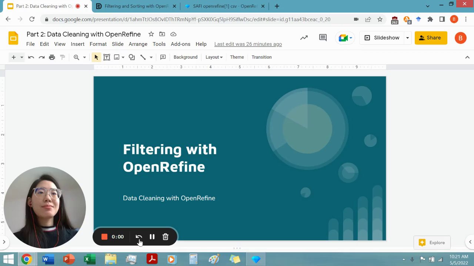
Task: Toggle the Paint format tool
Action: click(x=63, y=57)
